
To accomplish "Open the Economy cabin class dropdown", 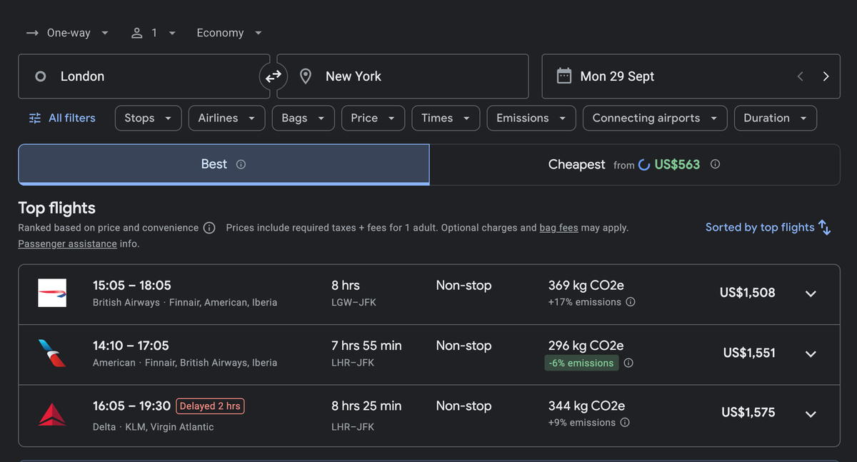I will click(x=229, y=33).
